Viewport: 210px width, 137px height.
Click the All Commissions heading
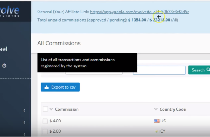pos(59,43)
